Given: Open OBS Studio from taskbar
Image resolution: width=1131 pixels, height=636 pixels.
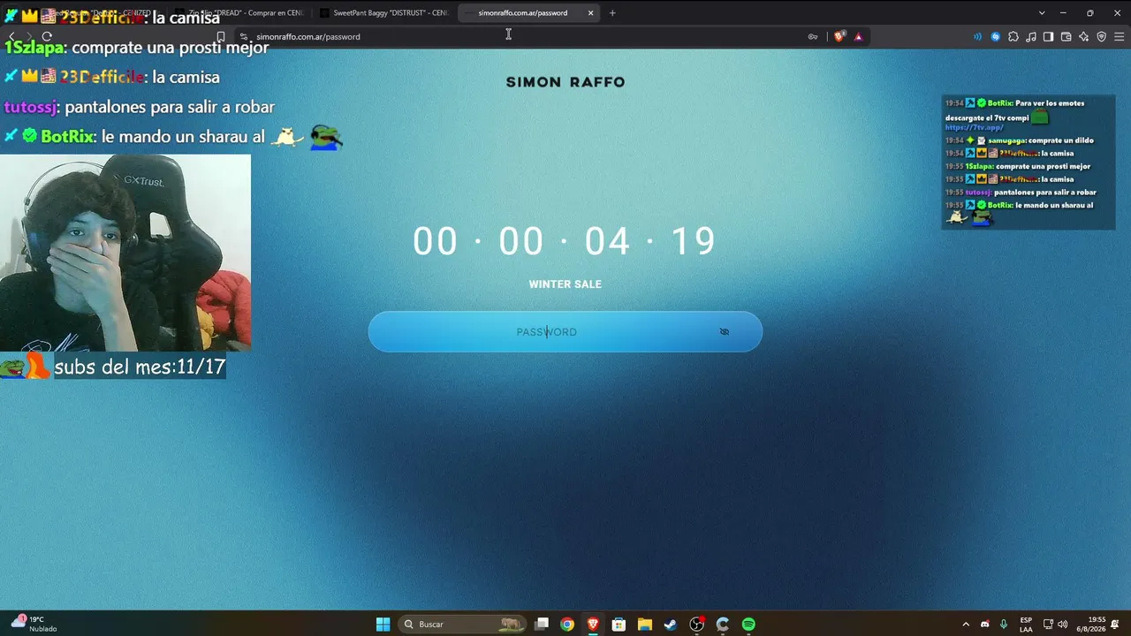Looking at the screenshot, I should coord(697,625).
